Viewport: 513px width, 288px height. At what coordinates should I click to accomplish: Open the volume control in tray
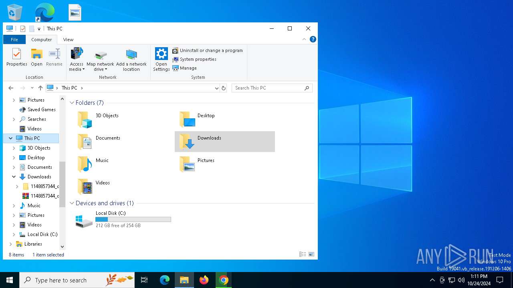pyautogui.click(x=461, y=280)
